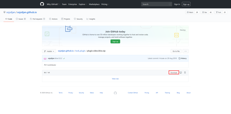
Task: Open the footer Pricing link
Action: click(x=146, y=93)
